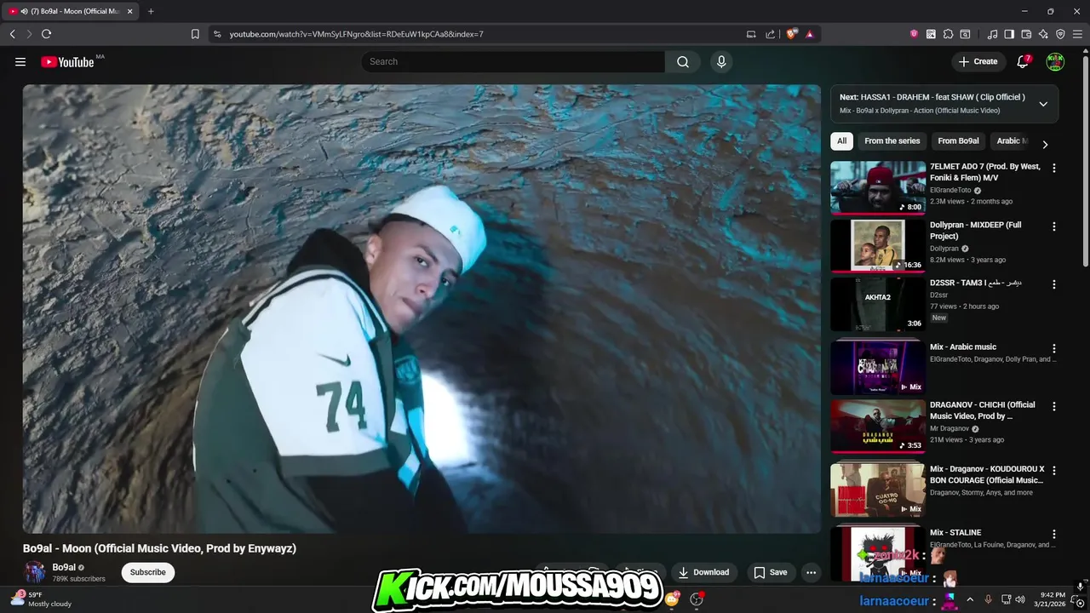Click the browser address bar URL
Screen dimensions: 1090x613
[x=356, y=34]
